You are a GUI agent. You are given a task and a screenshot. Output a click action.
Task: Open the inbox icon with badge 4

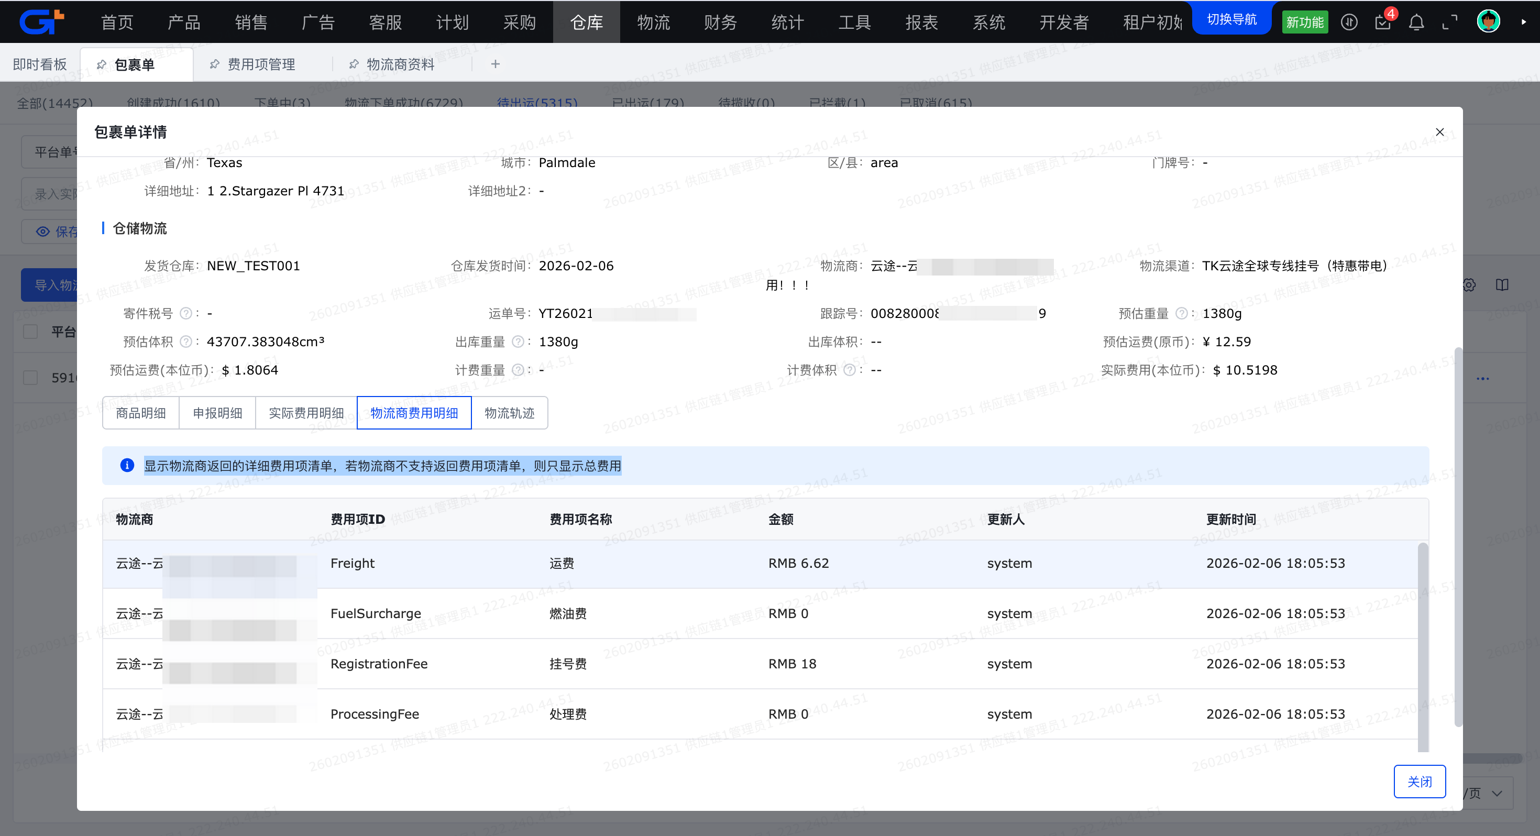click(x=1383, y=23)
